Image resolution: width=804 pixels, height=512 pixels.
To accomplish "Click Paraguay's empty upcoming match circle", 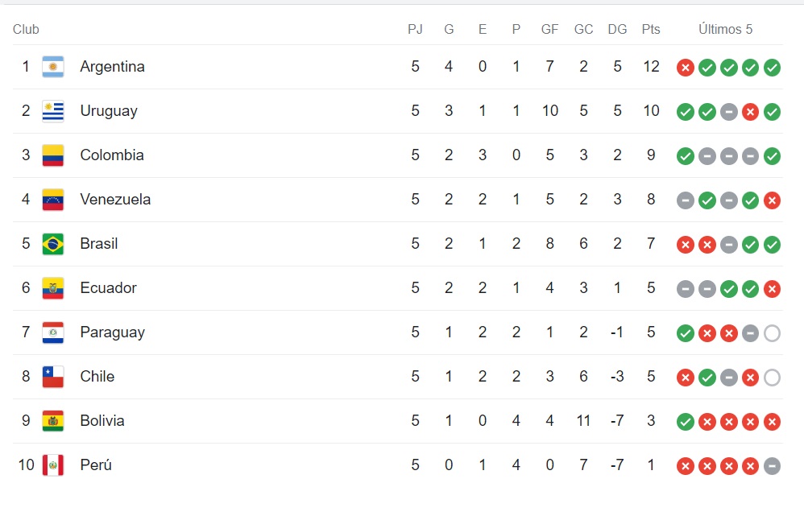I will click(x=772, y=333).
